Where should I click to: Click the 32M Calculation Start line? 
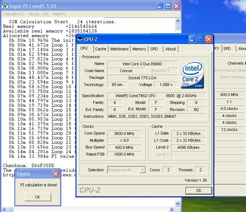(x=63, y=22)
